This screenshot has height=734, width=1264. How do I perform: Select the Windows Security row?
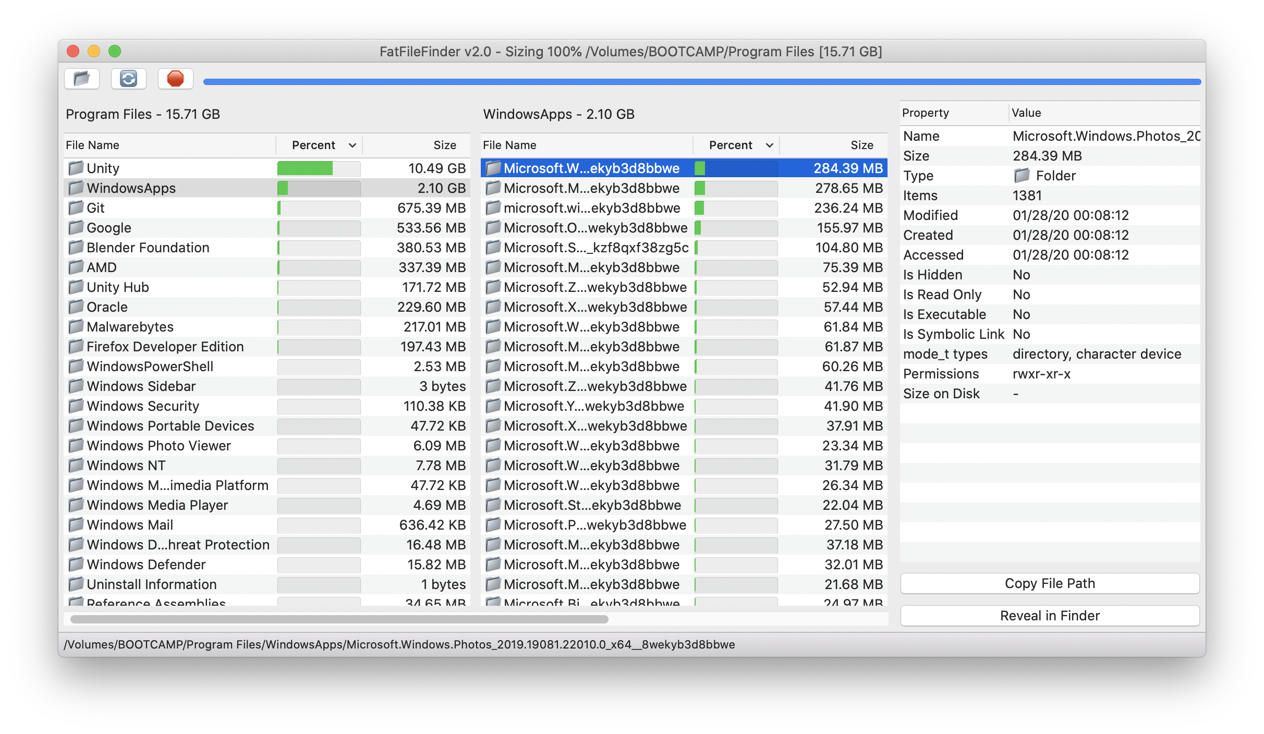(267, 406)
